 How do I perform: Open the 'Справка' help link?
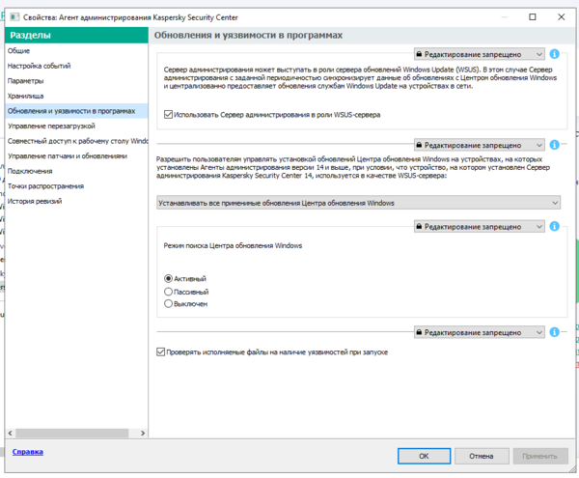click(28, 452)
